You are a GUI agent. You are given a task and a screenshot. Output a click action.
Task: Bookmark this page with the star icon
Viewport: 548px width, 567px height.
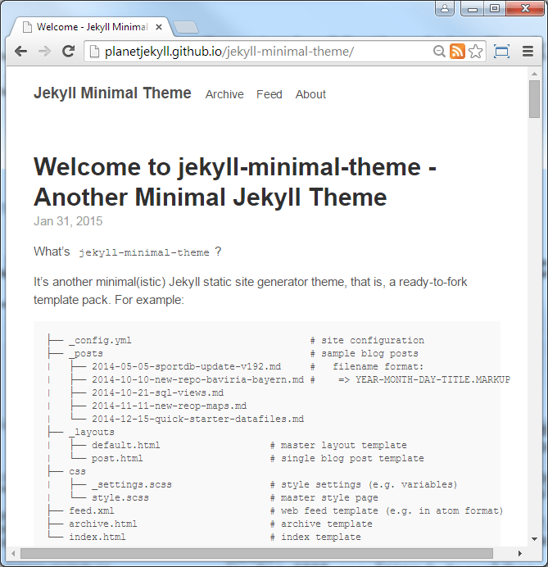click(x=475, y=52)
